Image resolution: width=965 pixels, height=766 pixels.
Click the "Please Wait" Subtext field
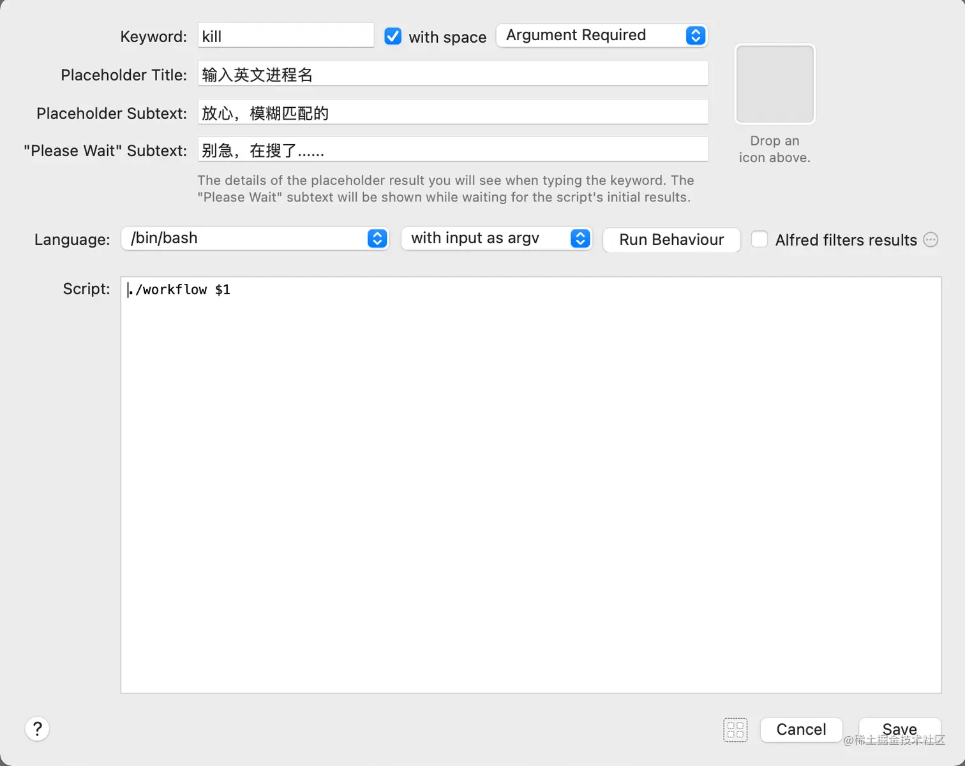pyautogui.click(x=453, y=150)
